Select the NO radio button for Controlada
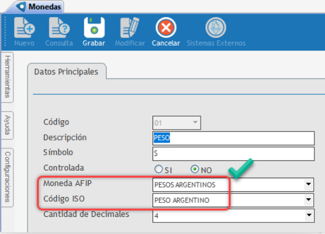This screenshot has height=234, width=325. pos(195,169)
